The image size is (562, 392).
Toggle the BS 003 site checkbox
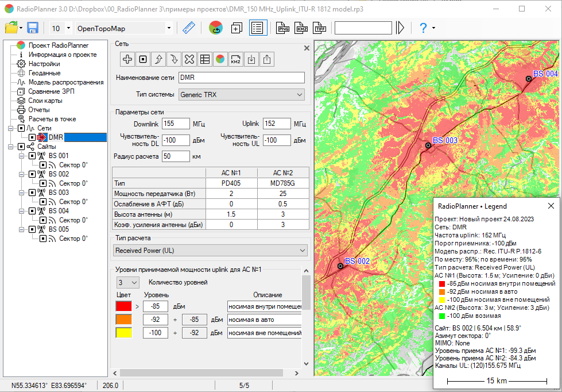[32, 193]
